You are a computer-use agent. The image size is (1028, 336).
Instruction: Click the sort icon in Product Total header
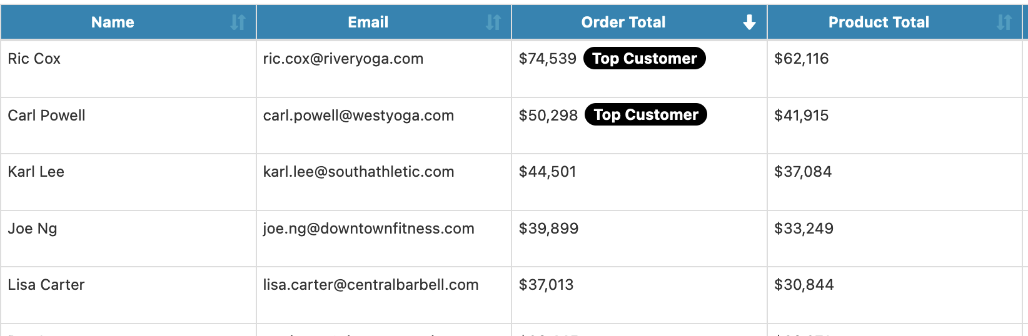click(x=1004, y=22)
